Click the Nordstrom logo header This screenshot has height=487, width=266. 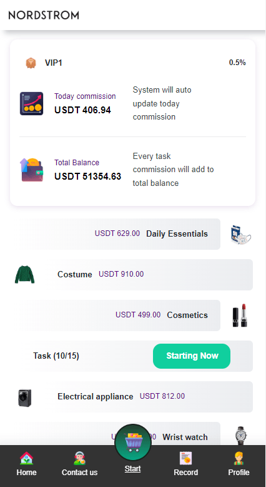(44, 15)
